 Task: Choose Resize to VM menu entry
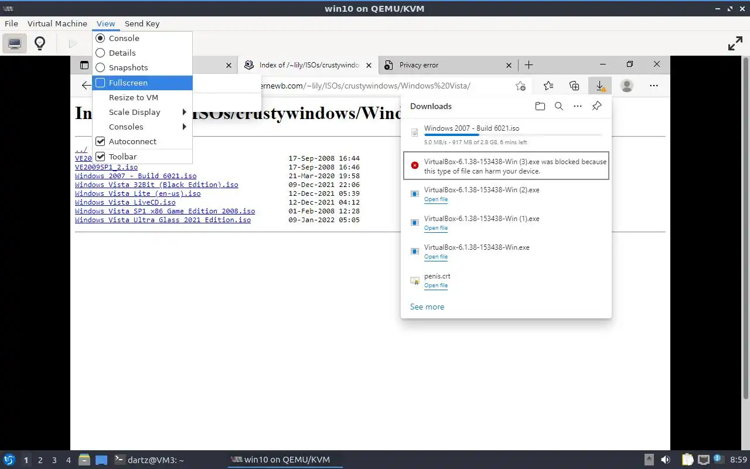click(142, 97)
